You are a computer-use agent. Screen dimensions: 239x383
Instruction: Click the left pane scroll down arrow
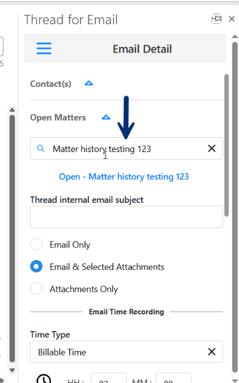(12, 370)
